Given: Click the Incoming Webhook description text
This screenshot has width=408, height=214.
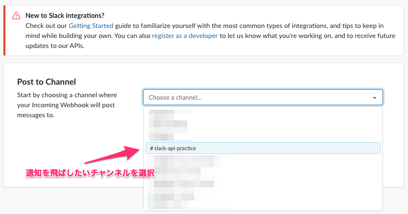Looking at the screenshot, I should pos(67,105).
